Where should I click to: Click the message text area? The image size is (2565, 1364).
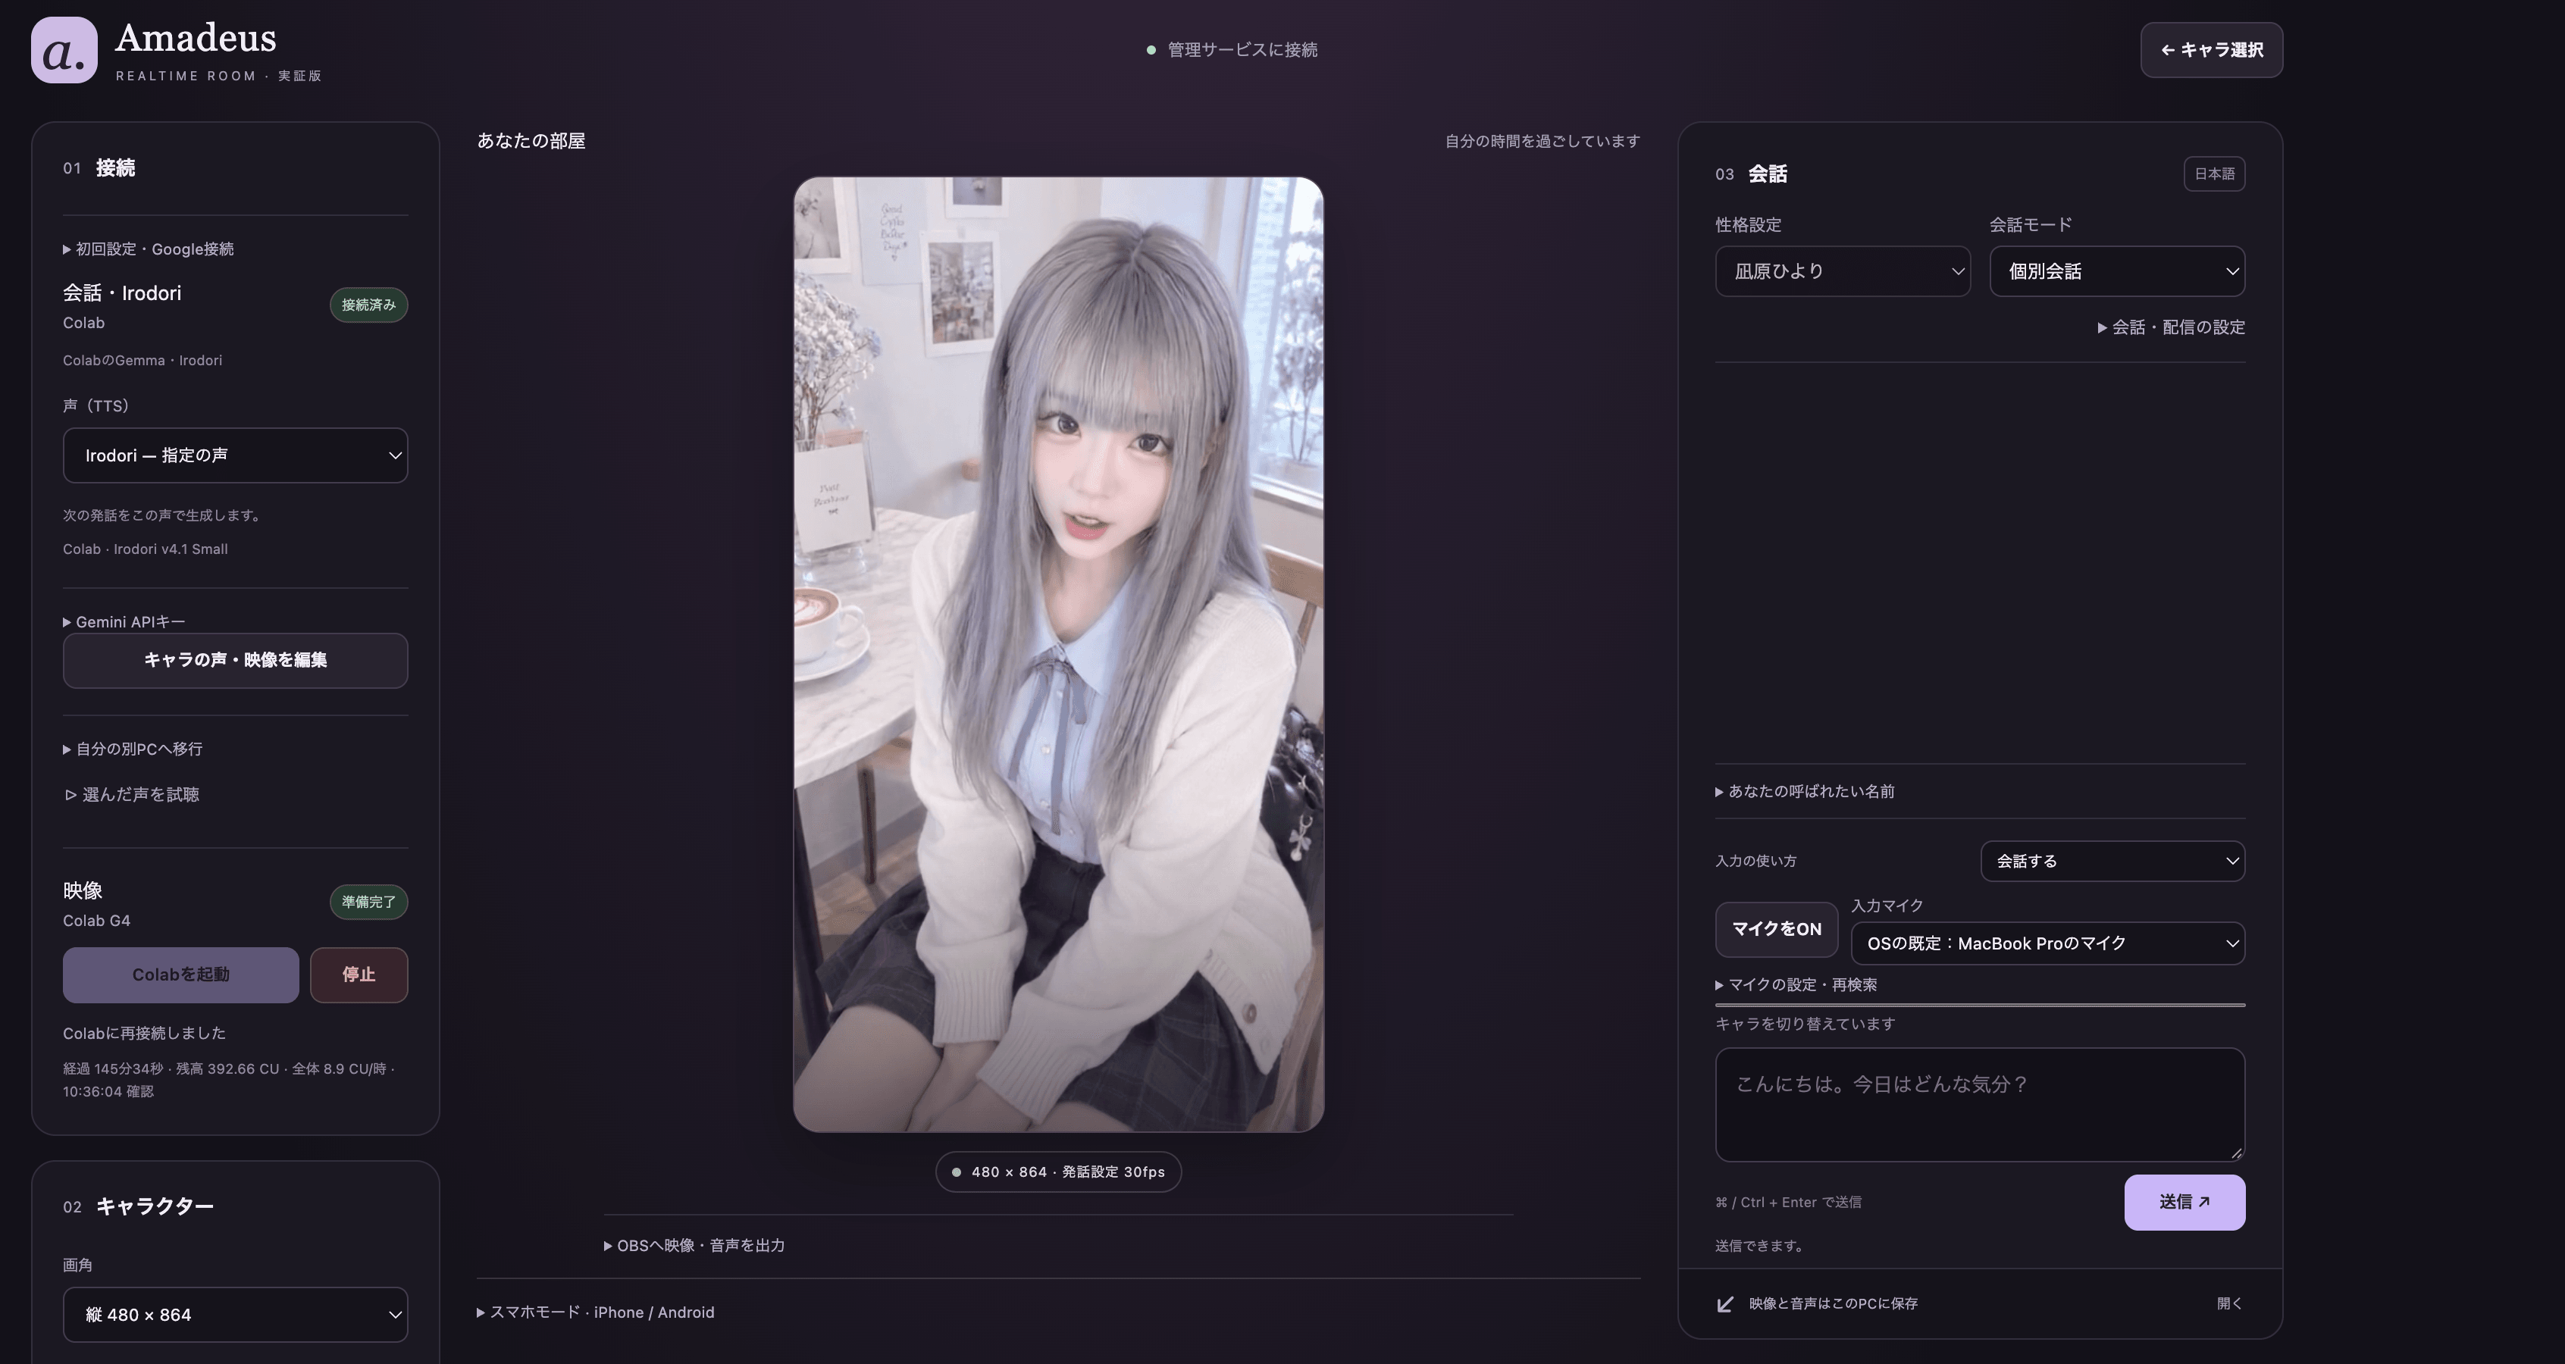1980,1104
